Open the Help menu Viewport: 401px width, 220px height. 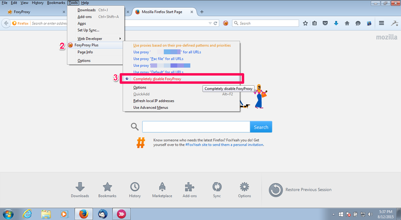coord(85,3)
